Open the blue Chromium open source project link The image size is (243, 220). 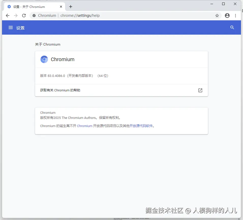85,126
